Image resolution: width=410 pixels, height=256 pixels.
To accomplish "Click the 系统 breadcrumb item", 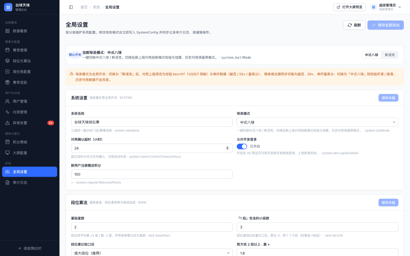I will pos(96,7).
